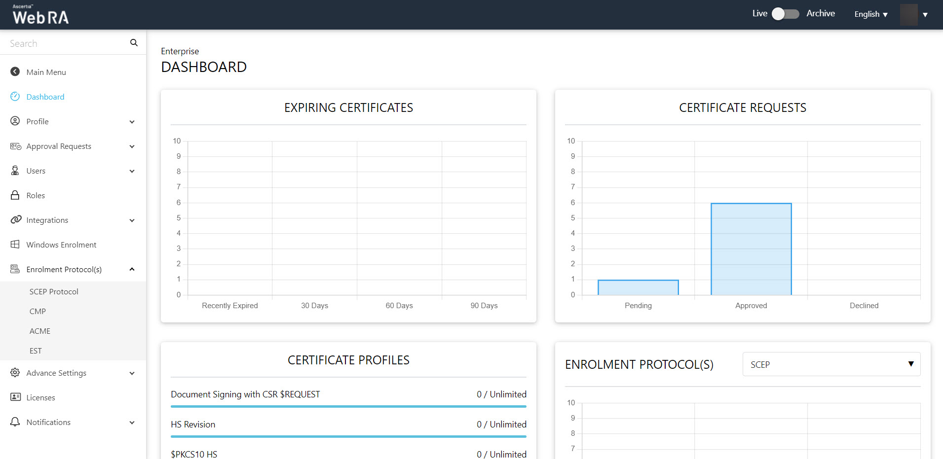
Task: Collapse the Enrolment Protocol(s) section chevron
Action: pos(132,269)
